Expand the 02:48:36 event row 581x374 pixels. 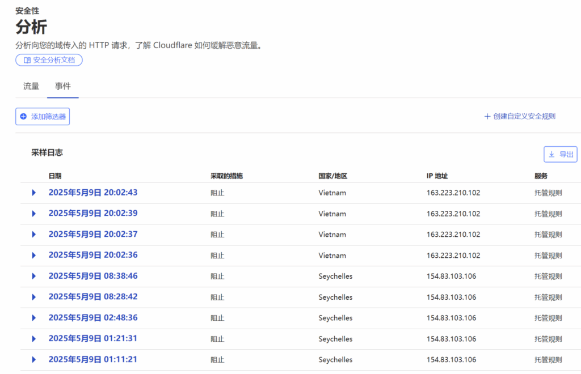tap(33, 318)
